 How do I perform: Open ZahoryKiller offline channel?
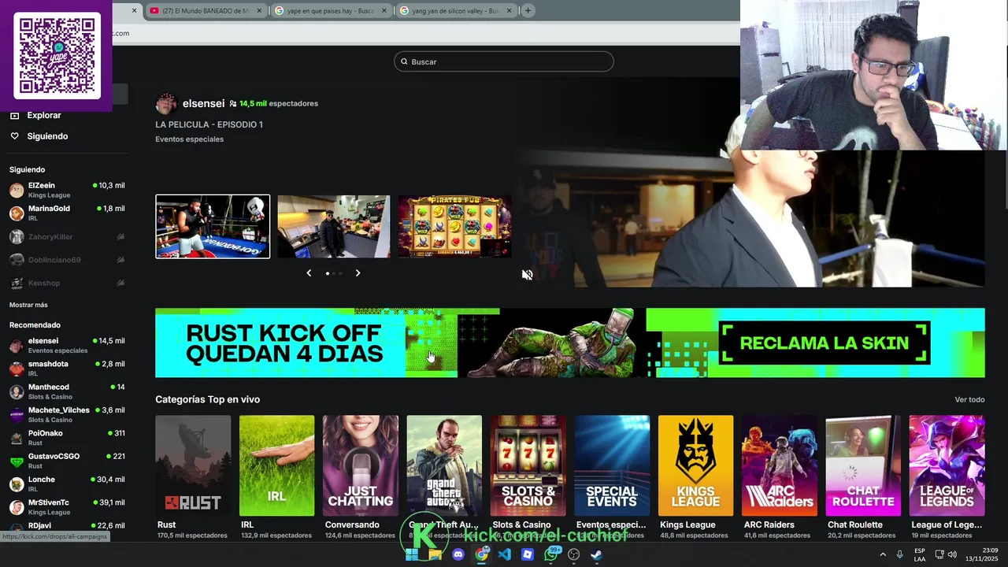coord(67,237)
